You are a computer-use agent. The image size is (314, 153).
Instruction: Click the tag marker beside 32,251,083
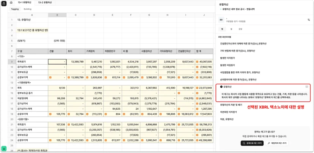coord(198,77)
